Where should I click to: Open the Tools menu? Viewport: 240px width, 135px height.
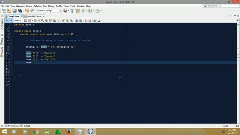click(73, 6)
